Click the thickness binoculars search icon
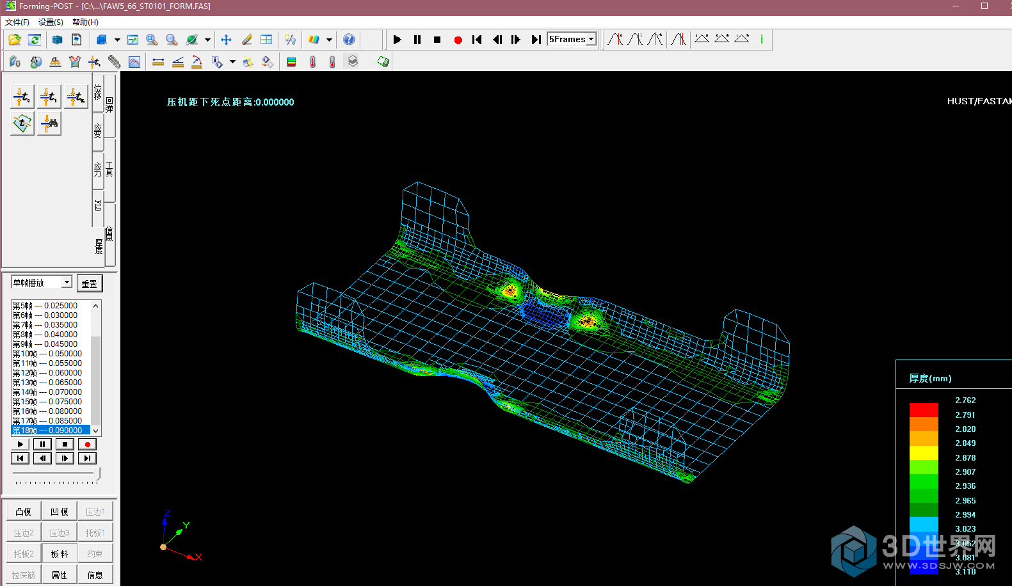Image resolution: width=1012 pixels, height=586 pixels. pos(49,123)
